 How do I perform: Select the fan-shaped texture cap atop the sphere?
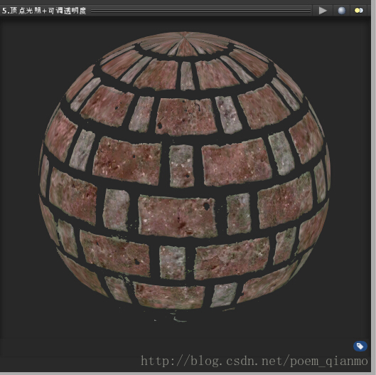[x=185, y=44]
